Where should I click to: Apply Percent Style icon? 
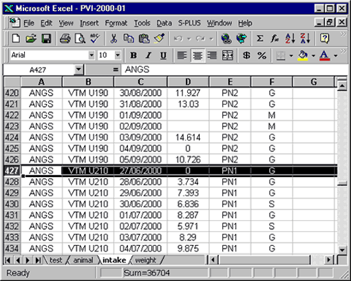(262, 55)
